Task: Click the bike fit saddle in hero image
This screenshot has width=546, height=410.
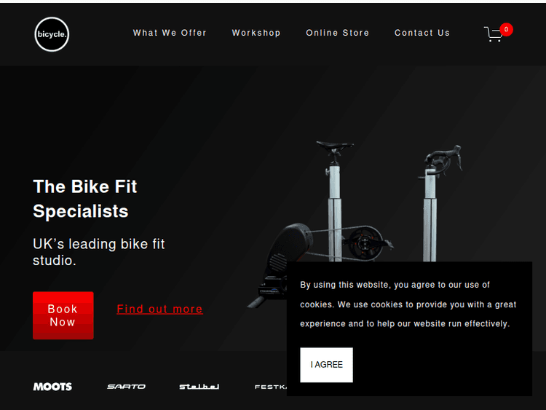Action: 335,146
